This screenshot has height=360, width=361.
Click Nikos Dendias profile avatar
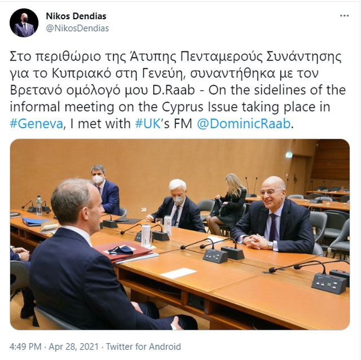(24, 23)
